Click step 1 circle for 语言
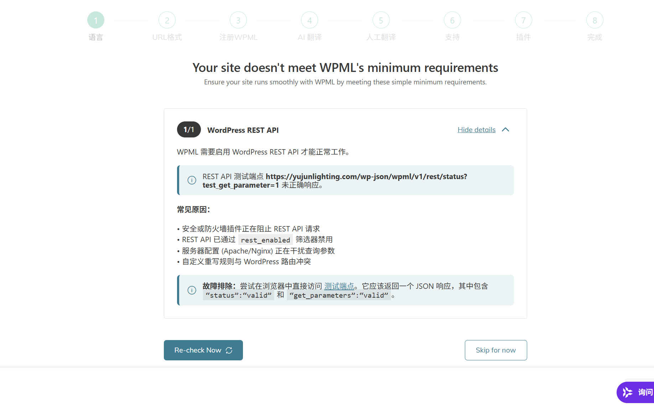The image size is (654, 407). coord(96,20)
